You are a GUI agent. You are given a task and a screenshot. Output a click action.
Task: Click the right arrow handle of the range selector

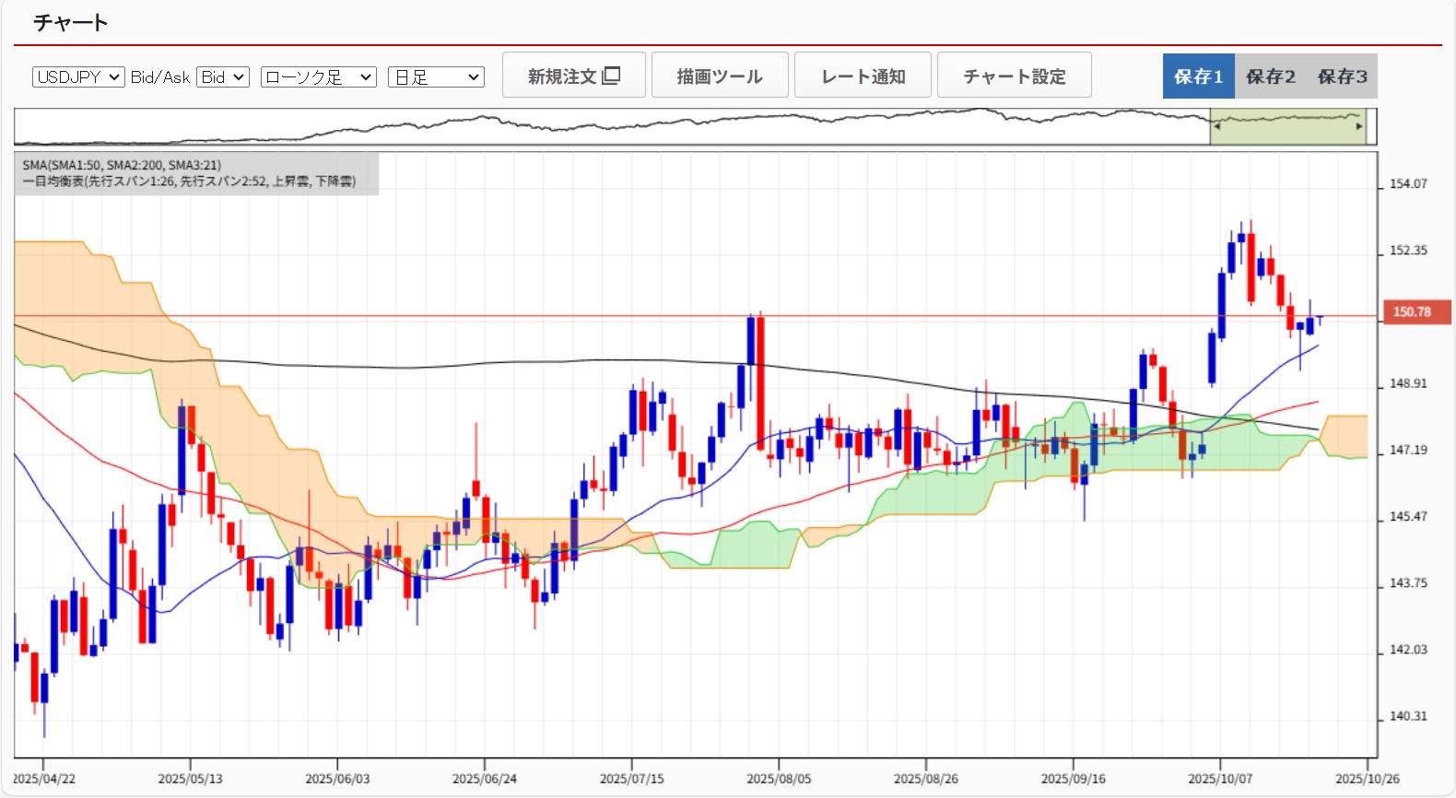click(x=1358, y=127)
